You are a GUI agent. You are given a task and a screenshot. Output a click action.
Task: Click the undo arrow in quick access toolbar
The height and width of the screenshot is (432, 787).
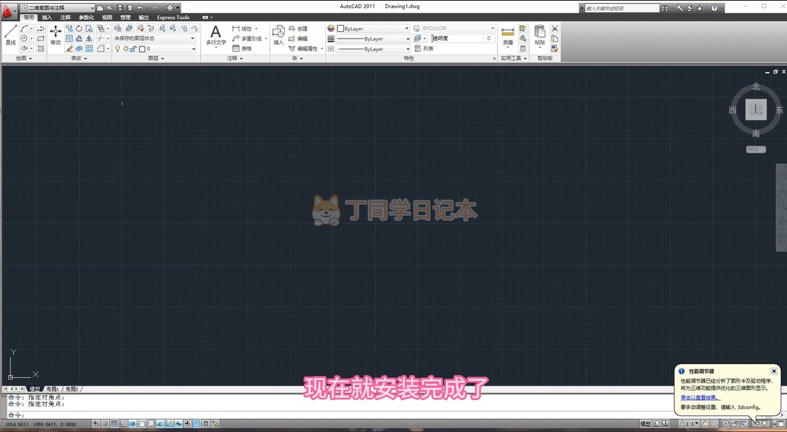coord(139,8)
